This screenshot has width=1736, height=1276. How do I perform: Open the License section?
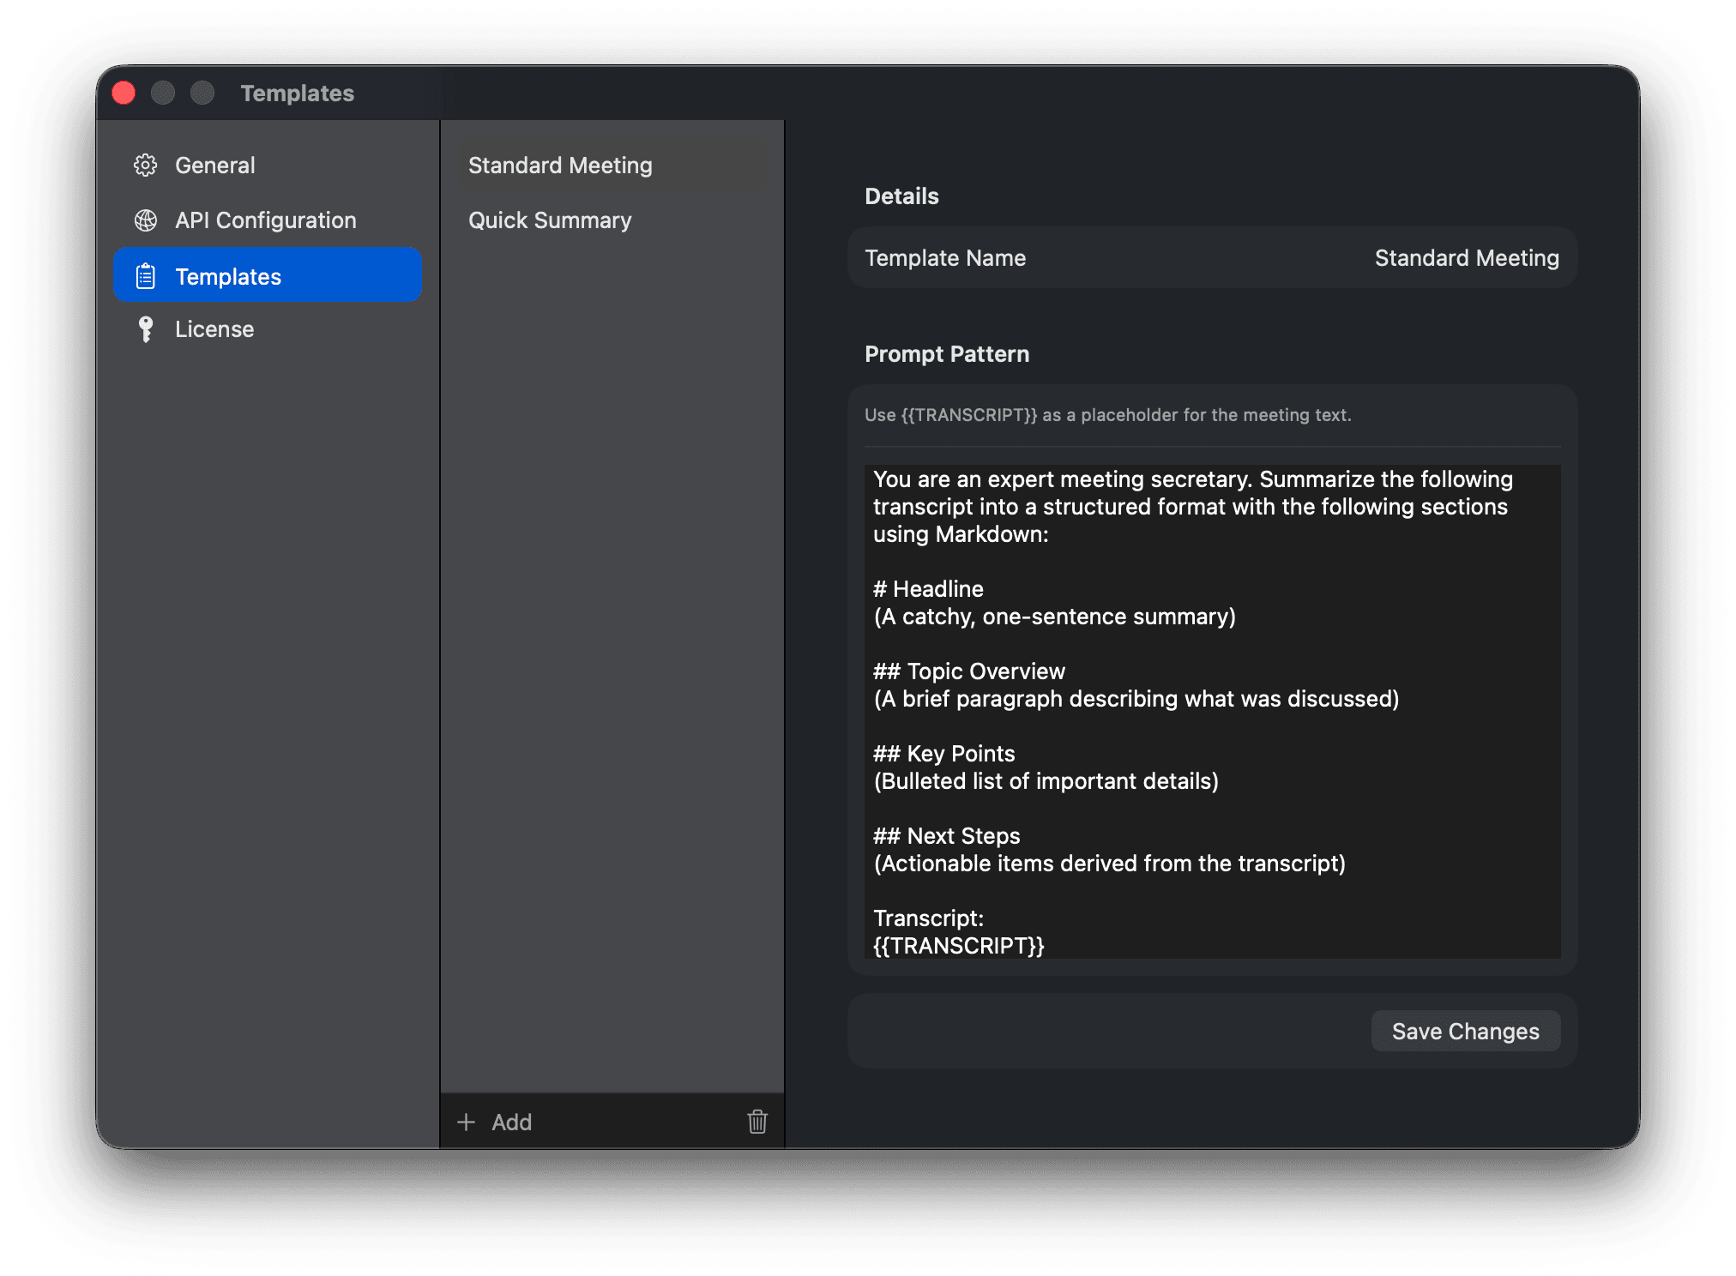(x=214, y=329)
